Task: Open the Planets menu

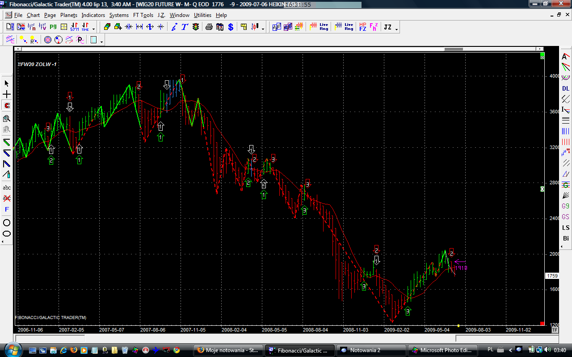Action: pos(68,15)
